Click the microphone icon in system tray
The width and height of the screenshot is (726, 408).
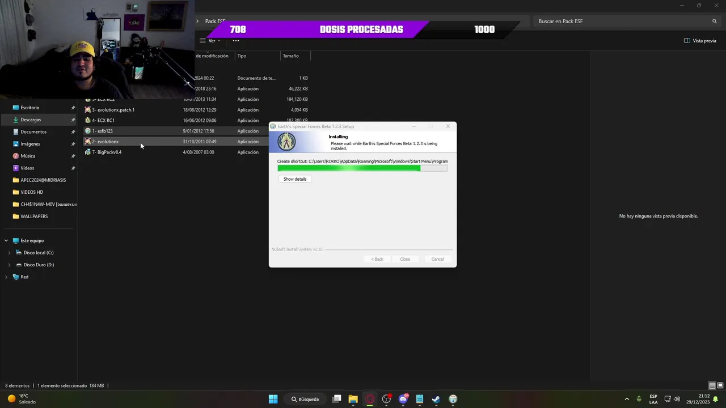pyautogui.click(x=639, y=399)
